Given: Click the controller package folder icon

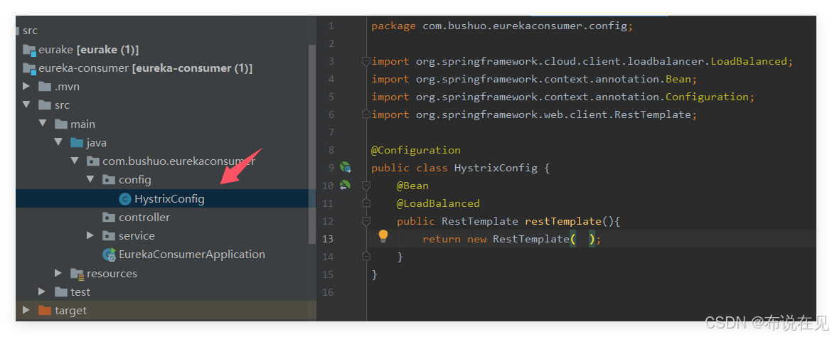Looking at the screenshot, I should pos(109,217).
